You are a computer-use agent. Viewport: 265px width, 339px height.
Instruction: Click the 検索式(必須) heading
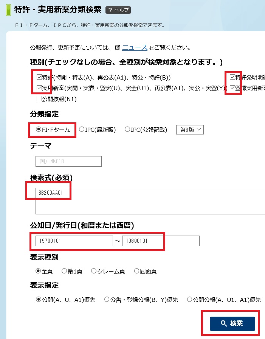tap(51, 178)
